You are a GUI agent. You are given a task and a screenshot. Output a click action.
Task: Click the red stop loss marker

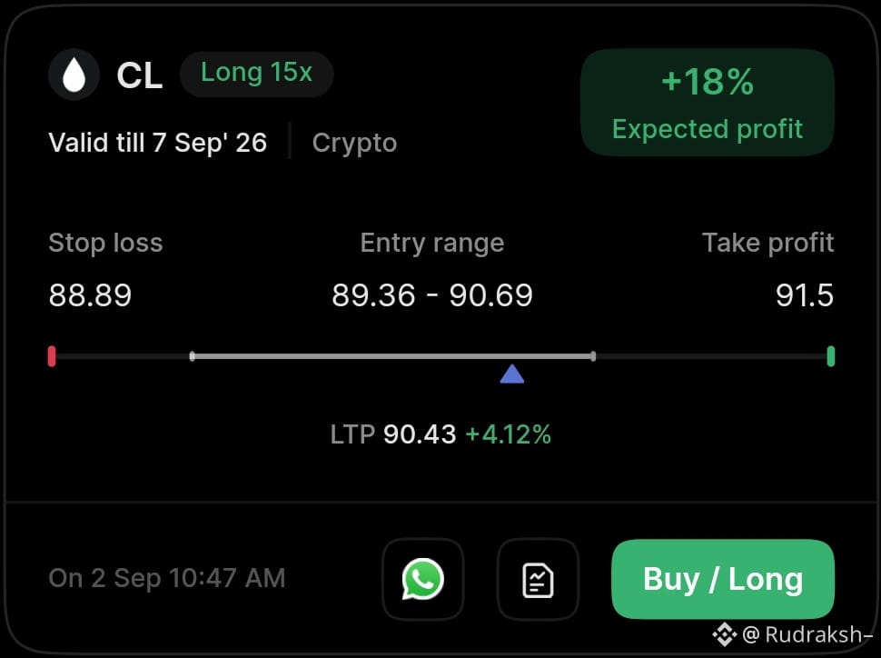pyautogui.click(x=52, y=356)
